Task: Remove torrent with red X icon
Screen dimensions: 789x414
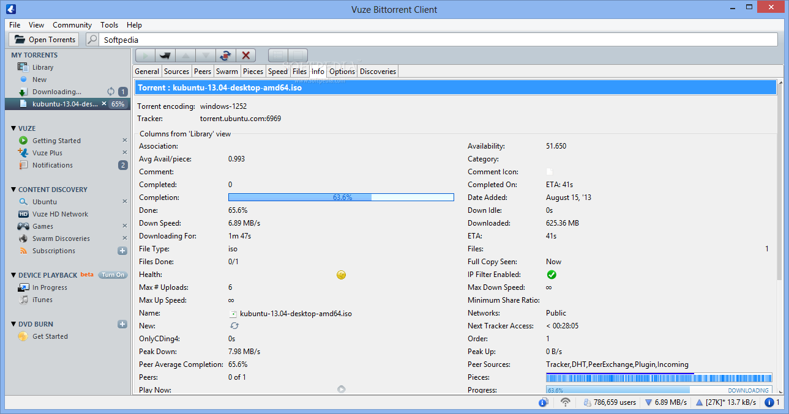Action: [x=246, y=56]
